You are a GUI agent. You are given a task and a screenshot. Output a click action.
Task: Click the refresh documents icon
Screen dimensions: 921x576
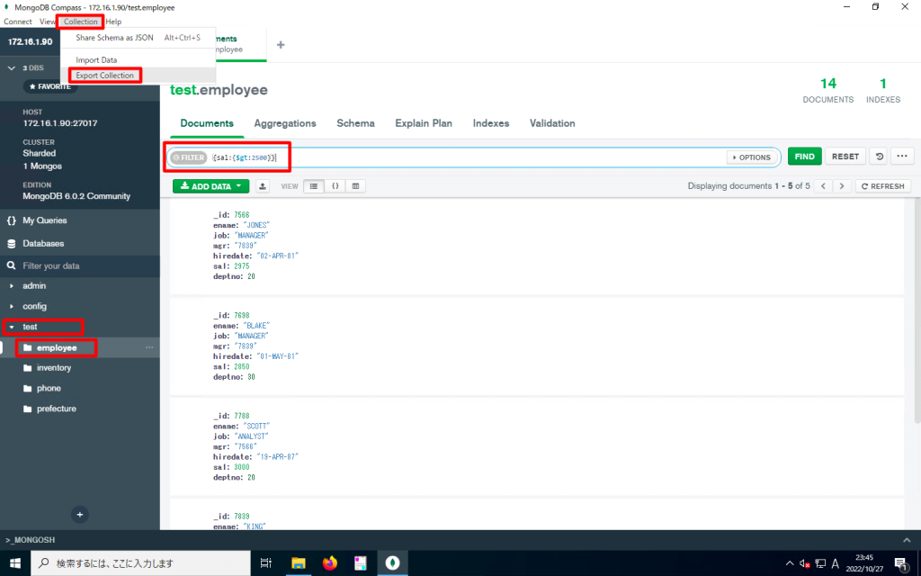click(883, 185)
